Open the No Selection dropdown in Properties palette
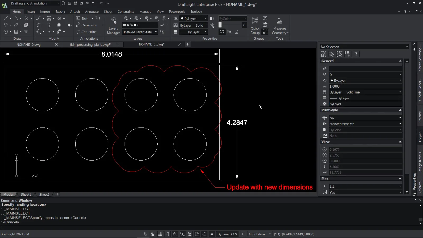Image resolution: width=423 pixels, height=238 pixels. click(364, 47)
